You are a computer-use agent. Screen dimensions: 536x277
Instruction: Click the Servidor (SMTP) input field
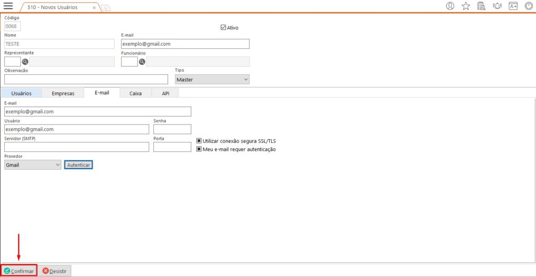coord(76,147)
